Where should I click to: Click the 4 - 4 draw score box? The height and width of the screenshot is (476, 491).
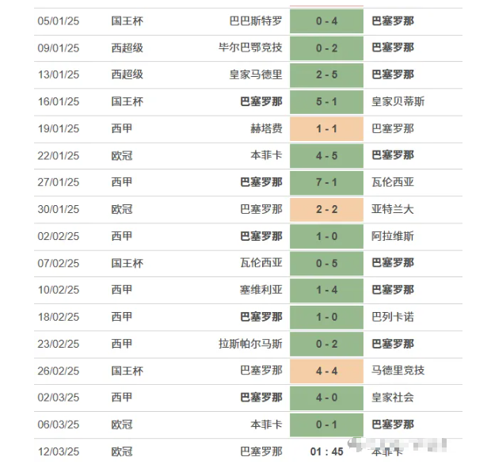pos(326,371)
